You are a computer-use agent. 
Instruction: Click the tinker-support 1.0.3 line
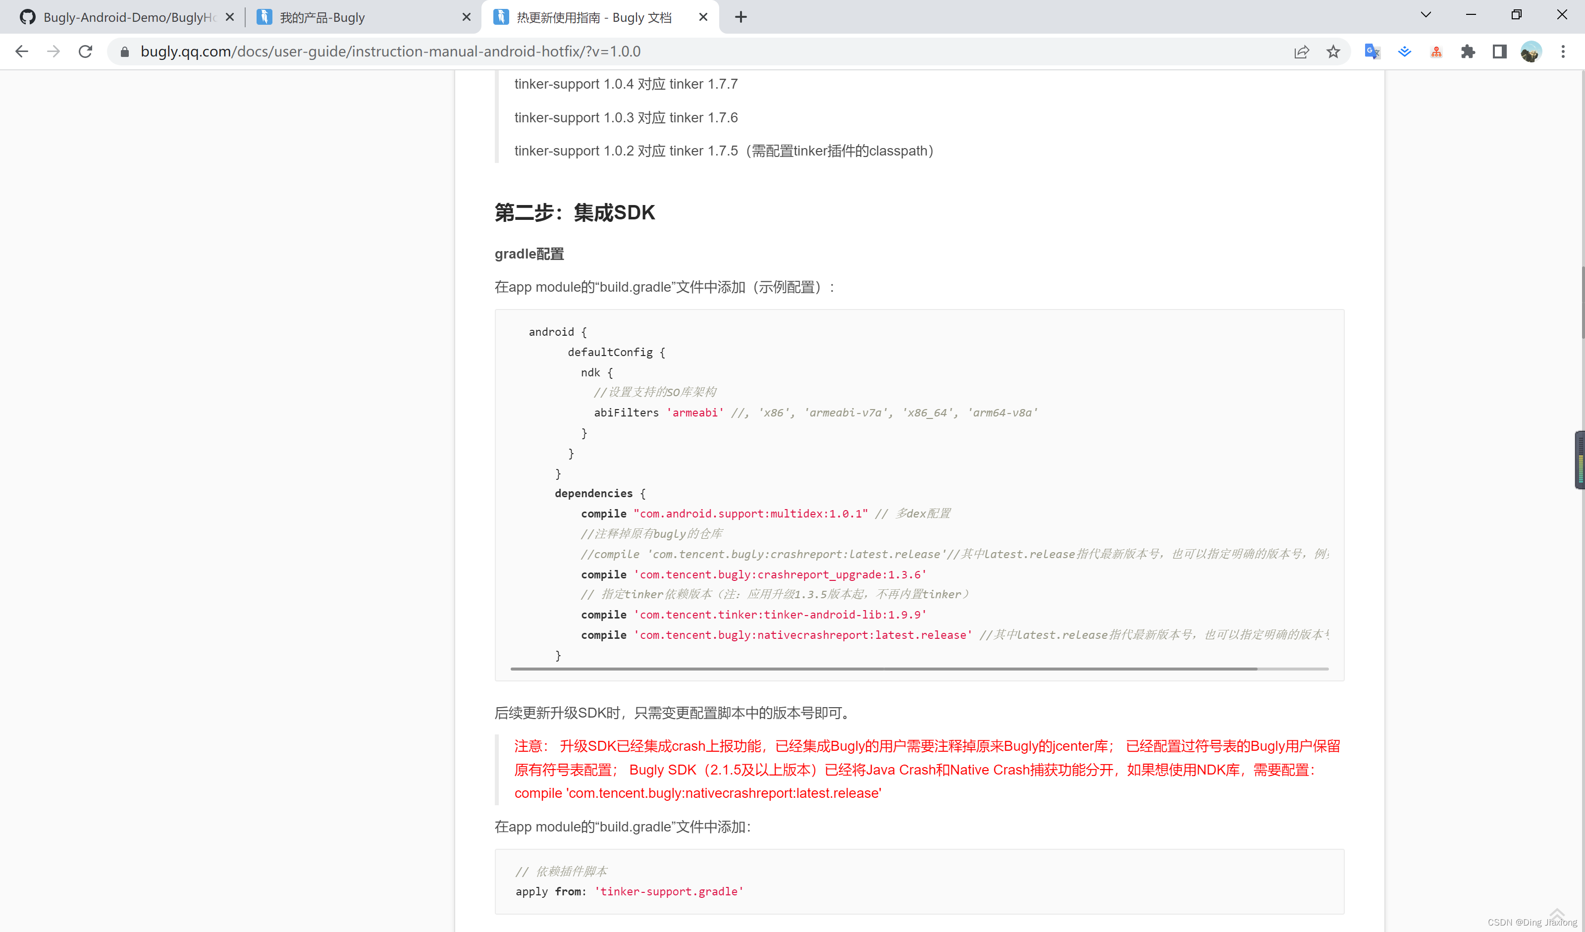pyautogui.click(x=626, y=117)
